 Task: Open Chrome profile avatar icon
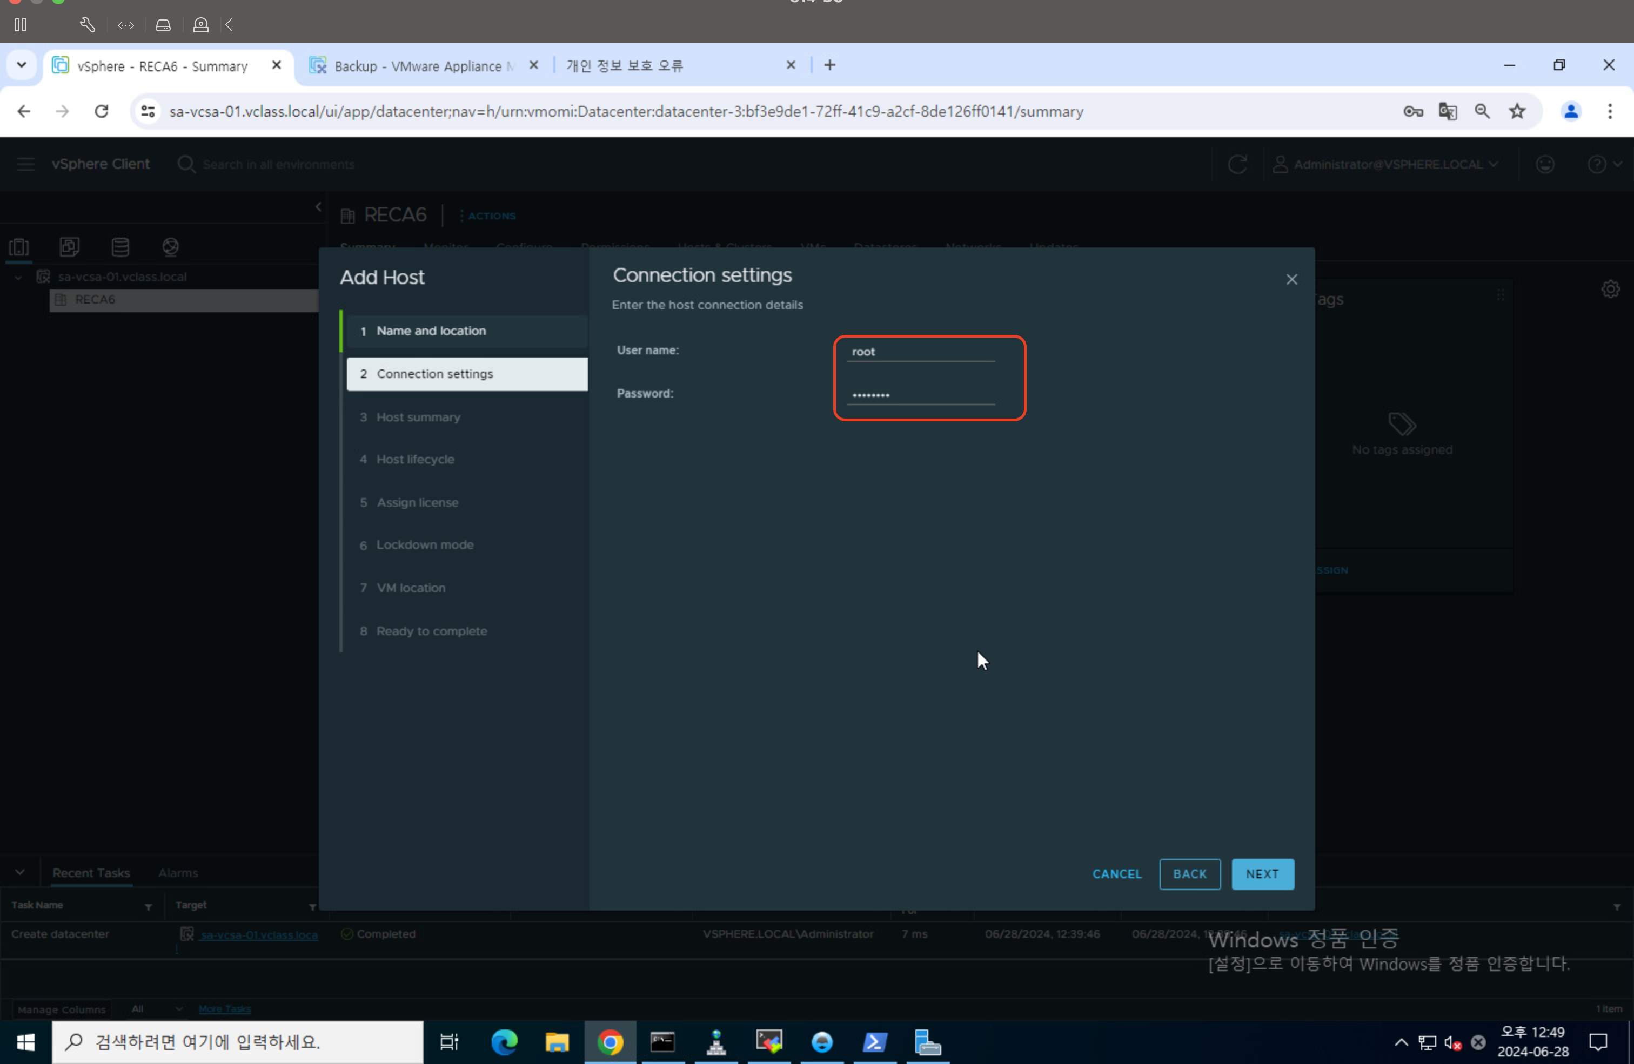(x=1571, y=111)
